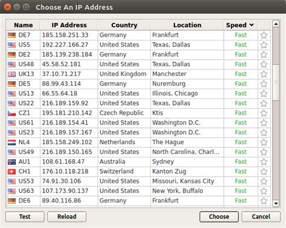Click the scrollbar up arrow

tap(276, 24)
